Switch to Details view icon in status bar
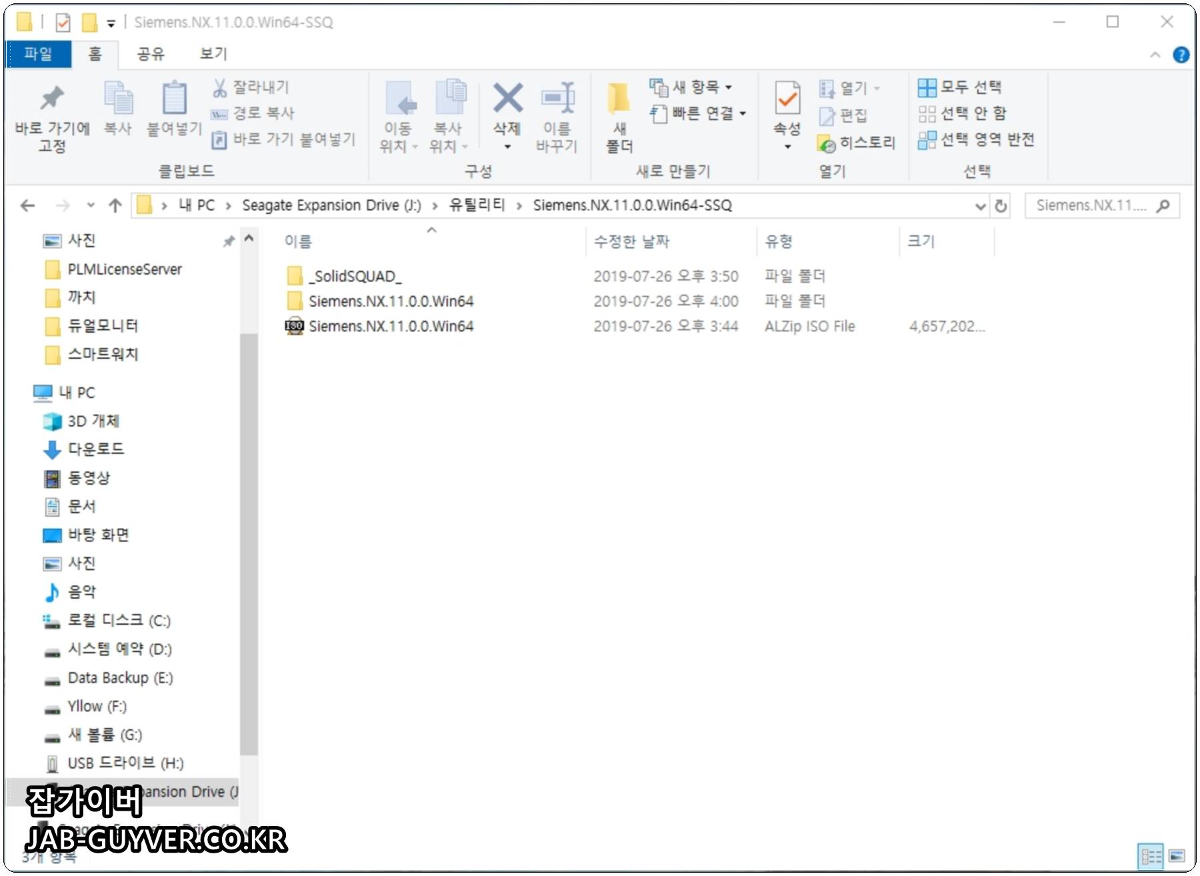The width and height of the screenshot is (1200, 876). pos(1151,856)
